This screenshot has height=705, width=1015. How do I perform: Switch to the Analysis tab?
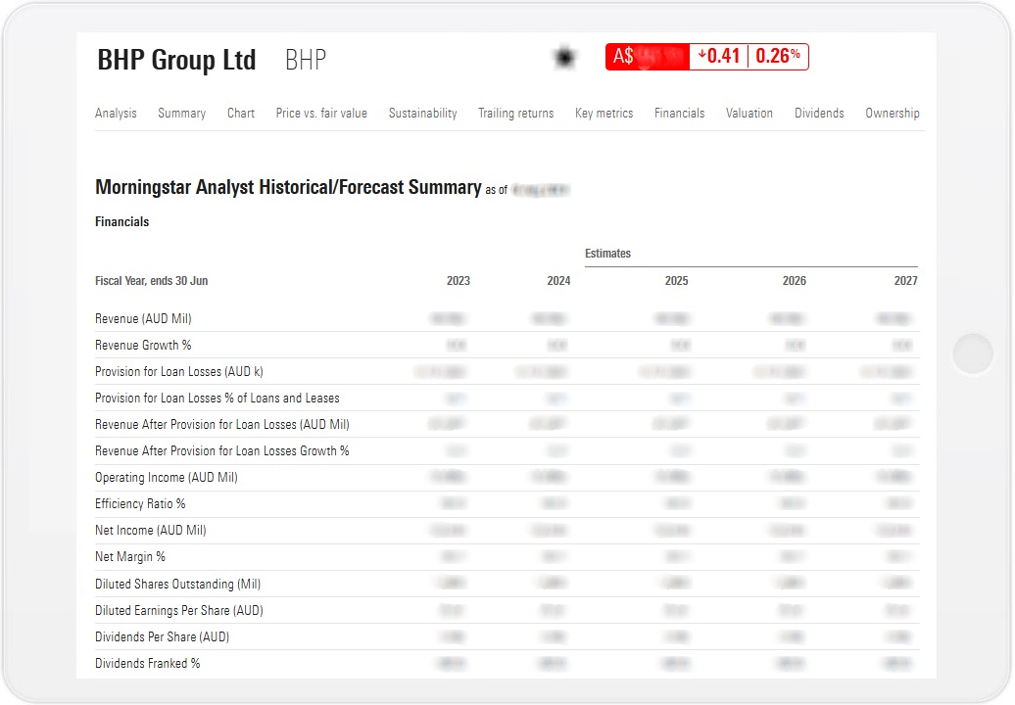(116, 113)
